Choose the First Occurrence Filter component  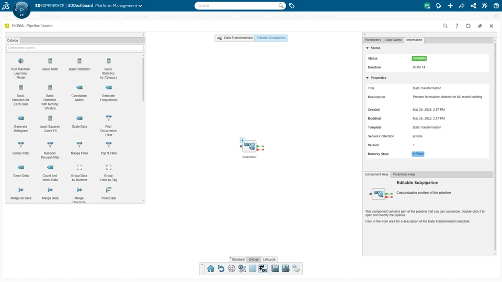[109, 126]
